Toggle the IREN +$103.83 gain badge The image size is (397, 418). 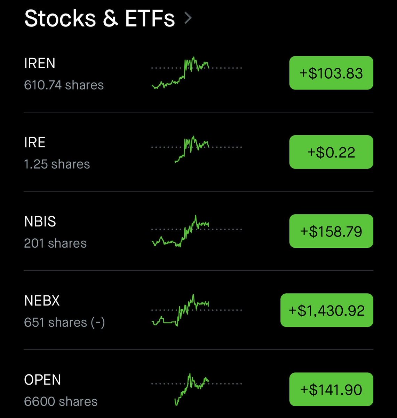331,73
